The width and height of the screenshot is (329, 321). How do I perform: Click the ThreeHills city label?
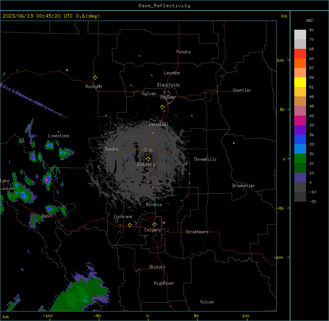(x=205, y=159)
